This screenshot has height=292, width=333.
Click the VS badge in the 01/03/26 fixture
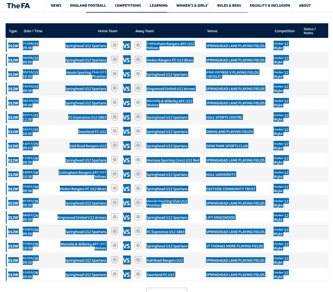pyautogui.click(x=127, y=260)
